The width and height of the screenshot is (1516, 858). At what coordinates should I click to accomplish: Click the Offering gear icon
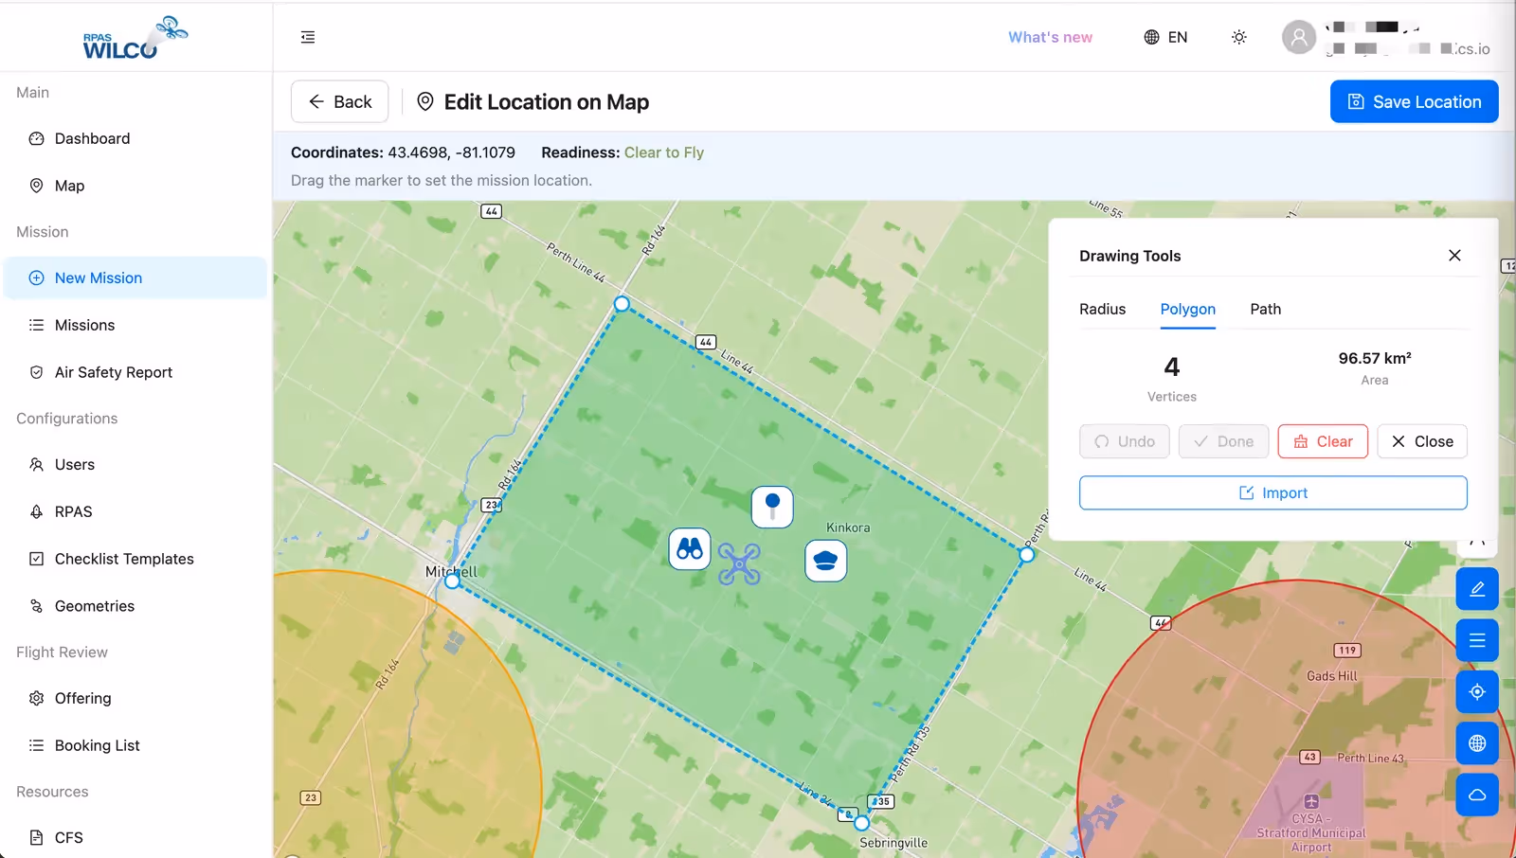point(36,698)
